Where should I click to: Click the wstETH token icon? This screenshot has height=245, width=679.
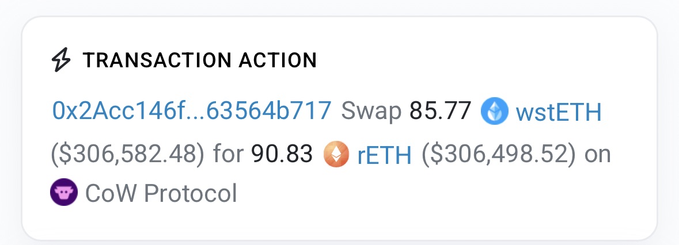(495, 110)
